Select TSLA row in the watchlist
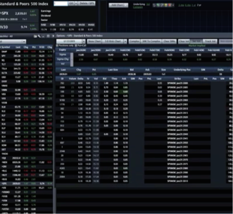The width and height of the screenshot is (233, 214). [4, 68]
